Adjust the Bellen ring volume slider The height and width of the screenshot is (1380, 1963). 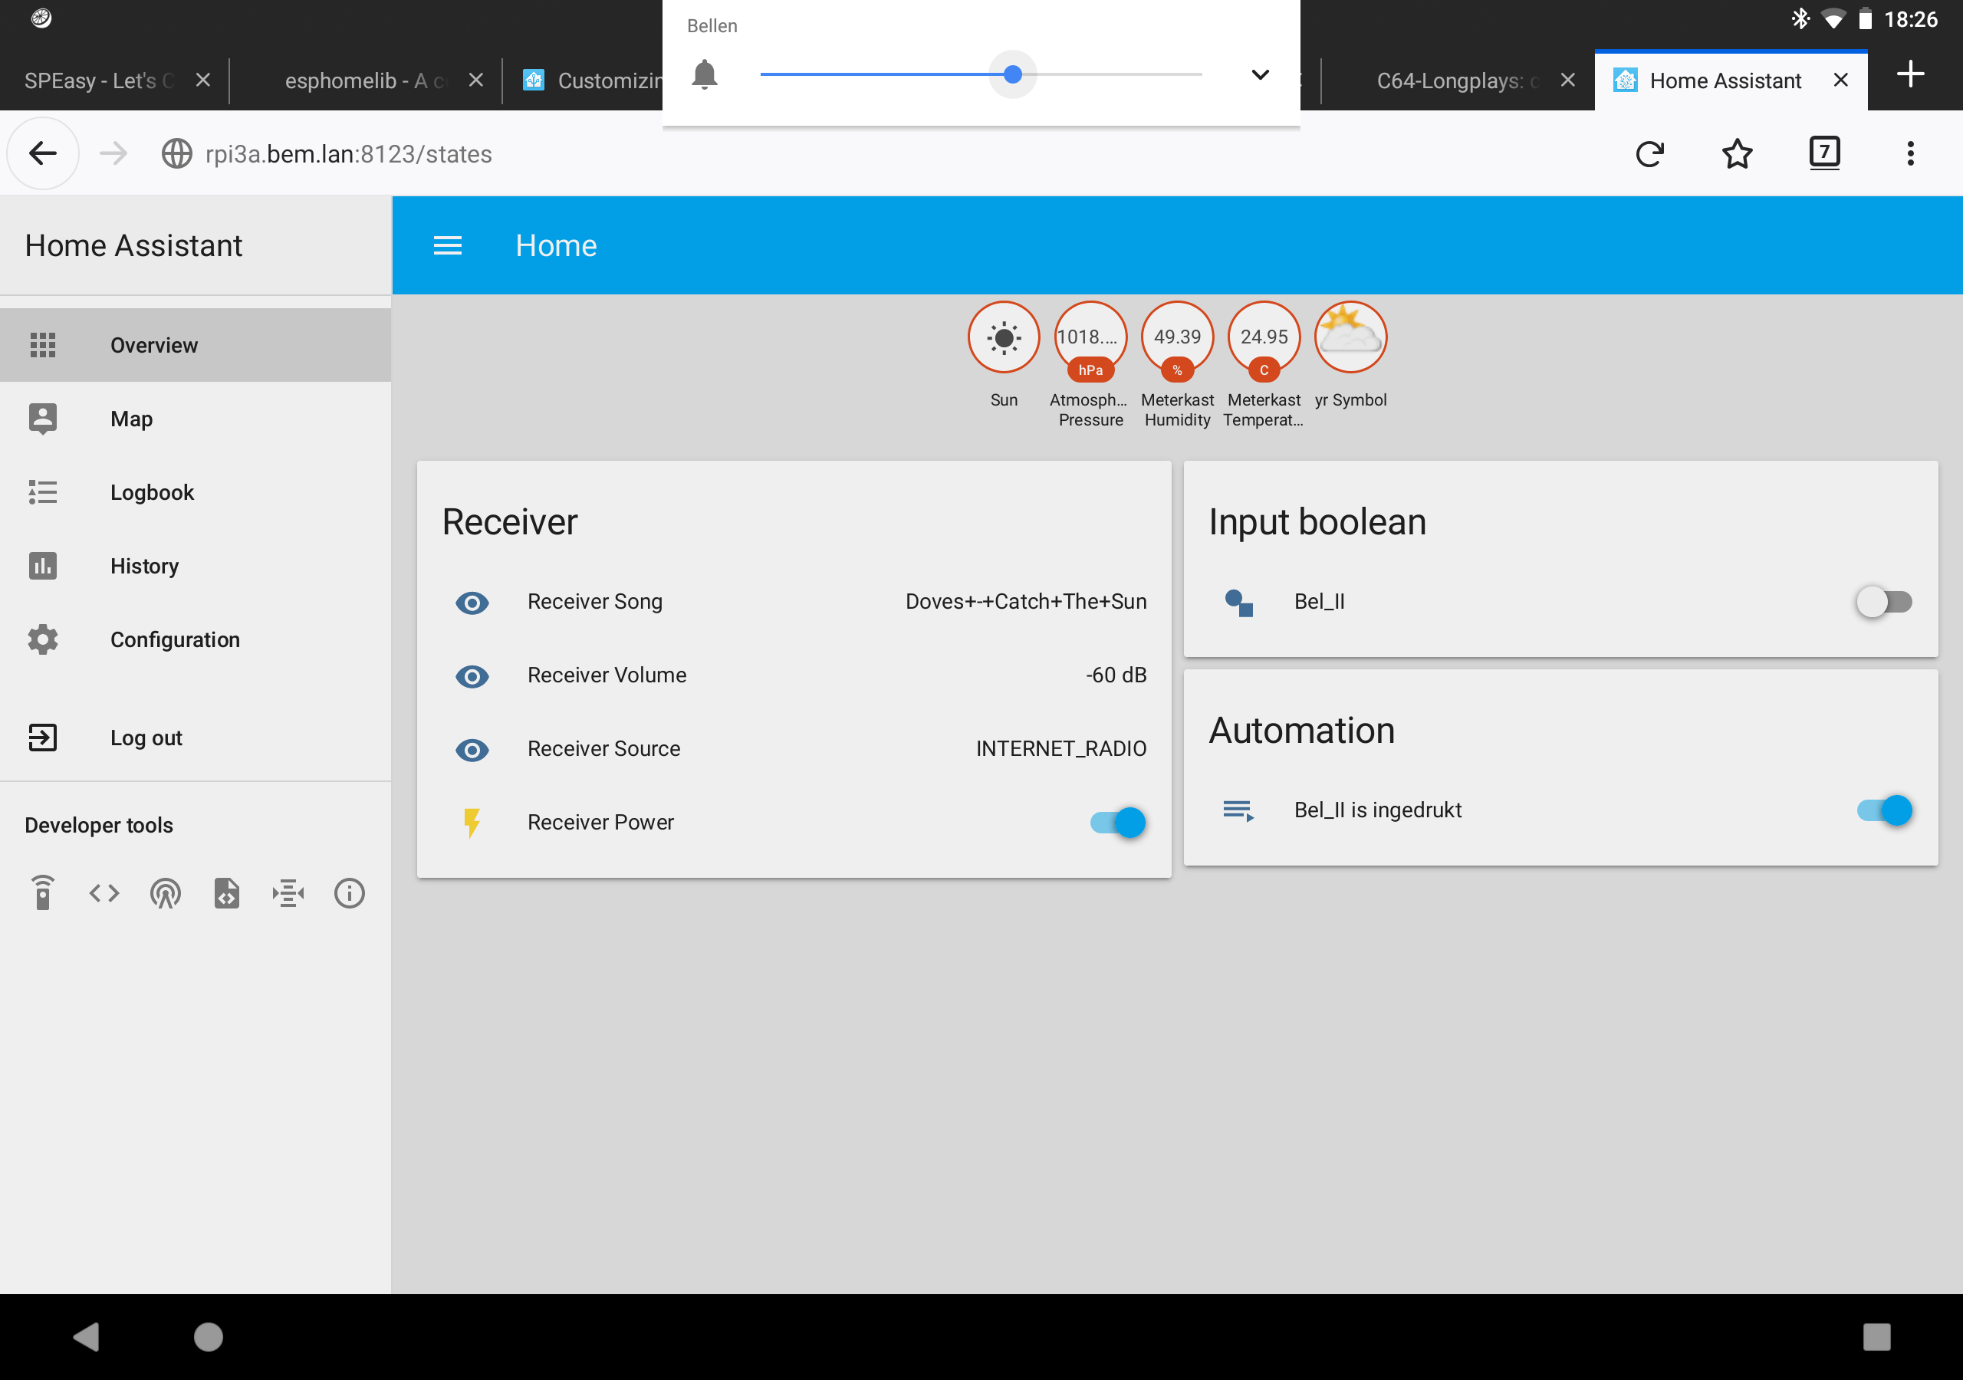pyautogui.click(x=1013, y=75)
